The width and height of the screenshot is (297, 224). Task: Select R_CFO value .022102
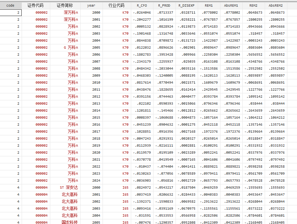coord(144,104)
